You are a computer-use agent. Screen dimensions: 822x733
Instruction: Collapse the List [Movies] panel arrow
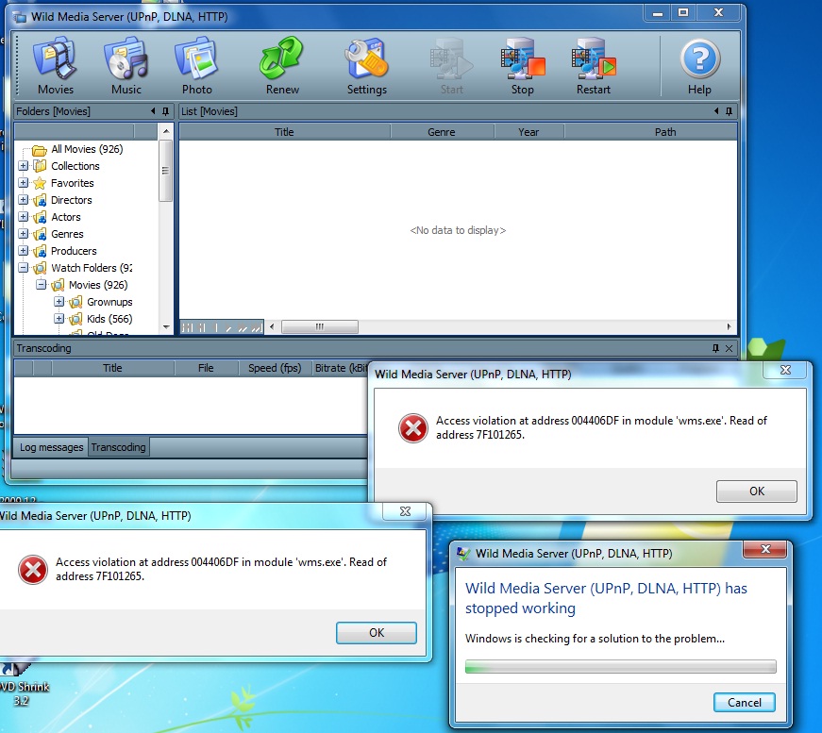(716, 111)
